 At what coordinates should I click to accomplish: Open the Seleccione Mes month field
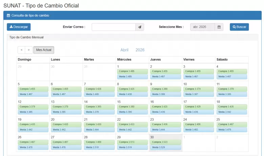click(x=202, y=27)
